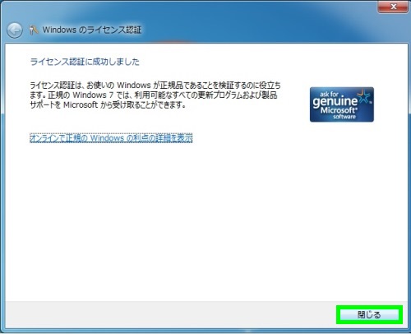Open the オンラインで正規の Windows の利点の詳細を表示 link
The height and width of the screenshot is (334, 411).
click(111, 138)
